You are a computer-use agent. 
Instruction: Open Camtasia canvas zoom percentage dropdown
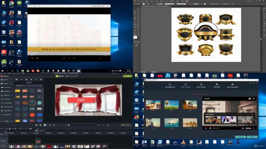(71, 76)
